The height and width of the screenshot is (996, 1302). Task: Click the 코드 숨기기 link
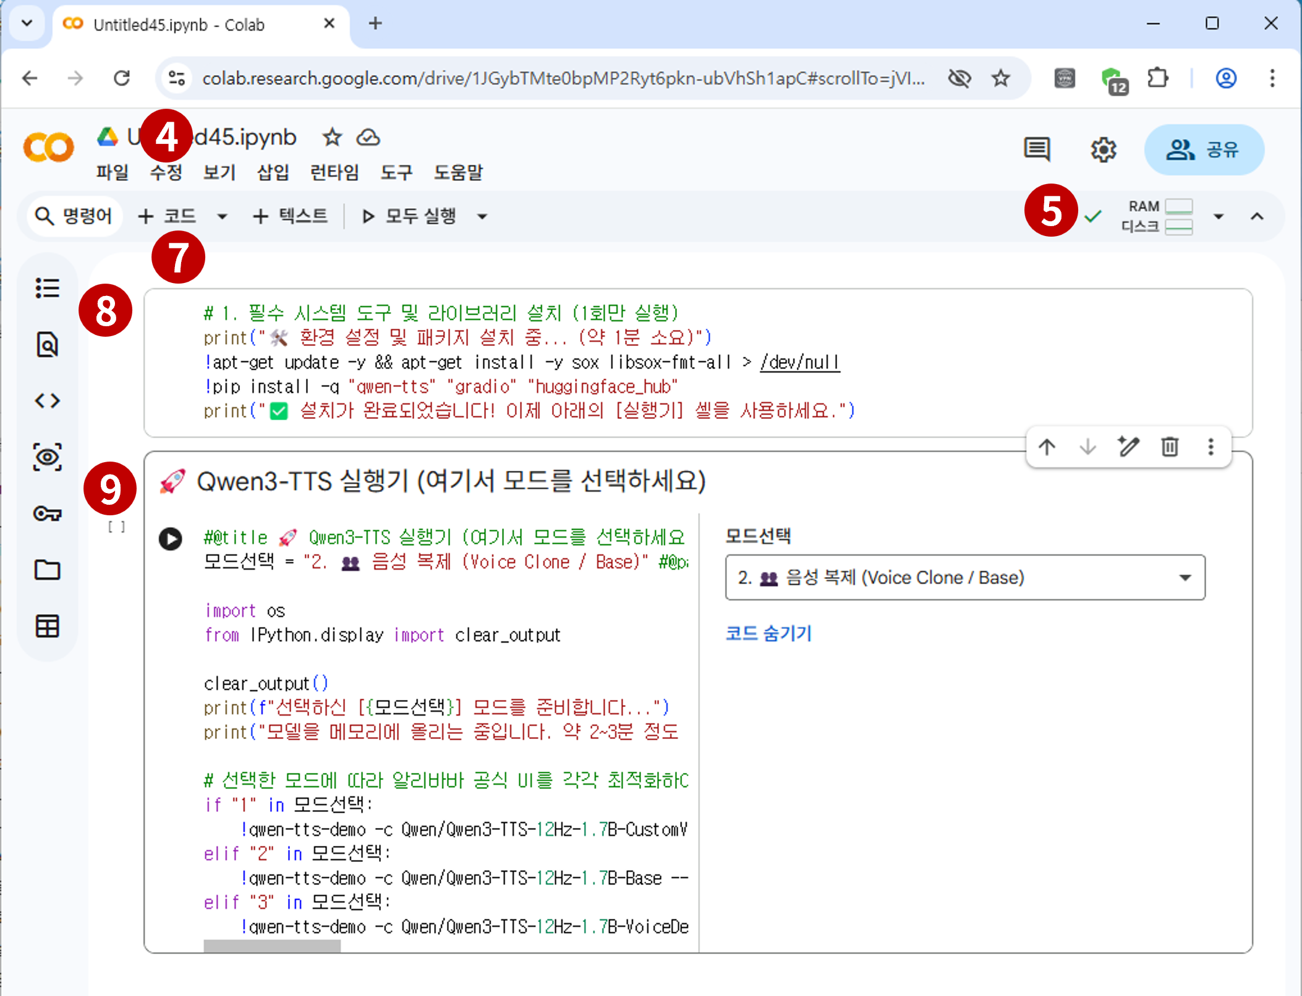coord(768,633)
